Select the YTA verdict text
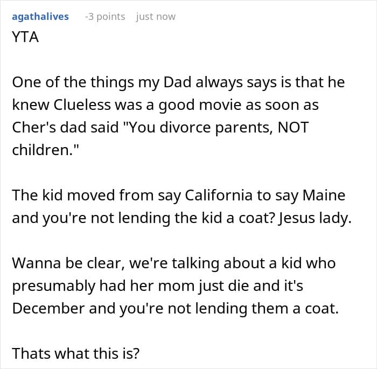The width and height of the screenshot is (377, 369). coord(25,37)
